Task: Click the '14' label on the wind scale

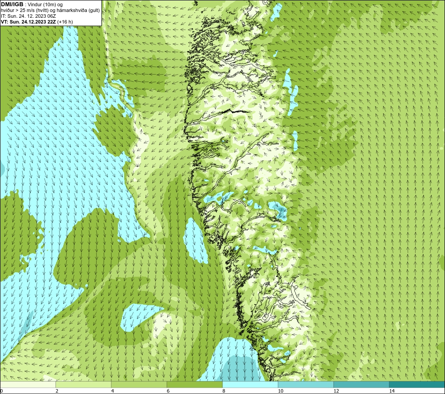Action: pyautogui.click(x=392, y=391)
